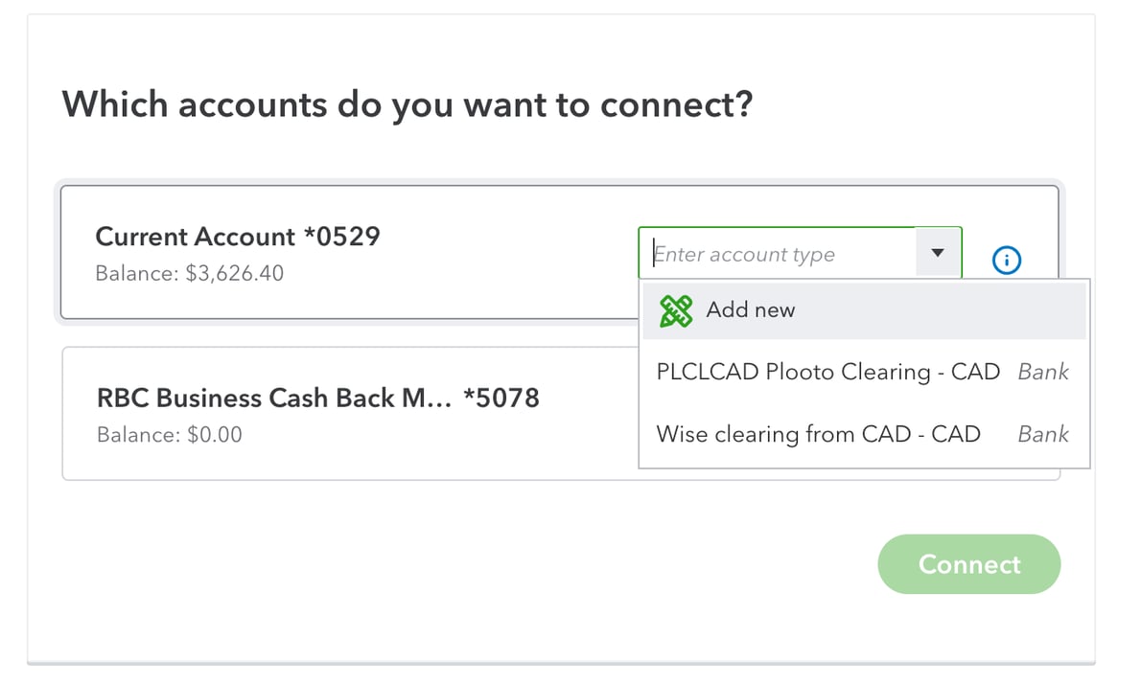
Task: Collapse the account type suggestion list
Action: pyautogui.click(x=937, y=252)
